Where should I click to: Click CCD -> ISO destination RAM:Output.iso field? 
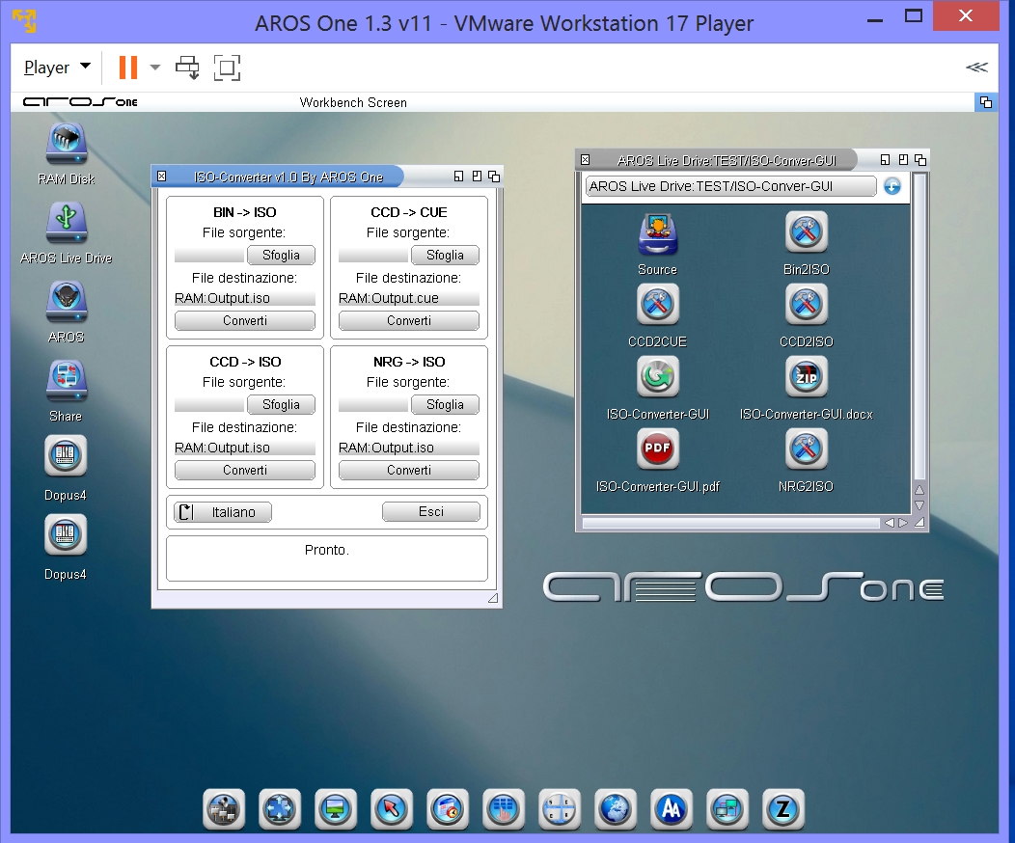245,448
